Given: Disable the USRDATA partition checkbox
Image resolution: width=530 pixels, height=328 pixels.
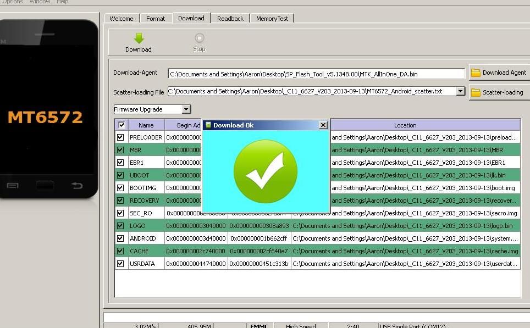Looking at the screenshot, I should [120, 264].
